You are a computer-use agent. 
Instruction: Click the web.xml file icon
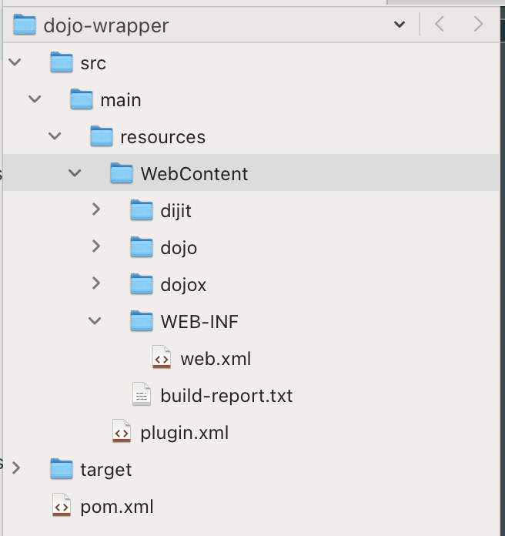pos(162,359)
